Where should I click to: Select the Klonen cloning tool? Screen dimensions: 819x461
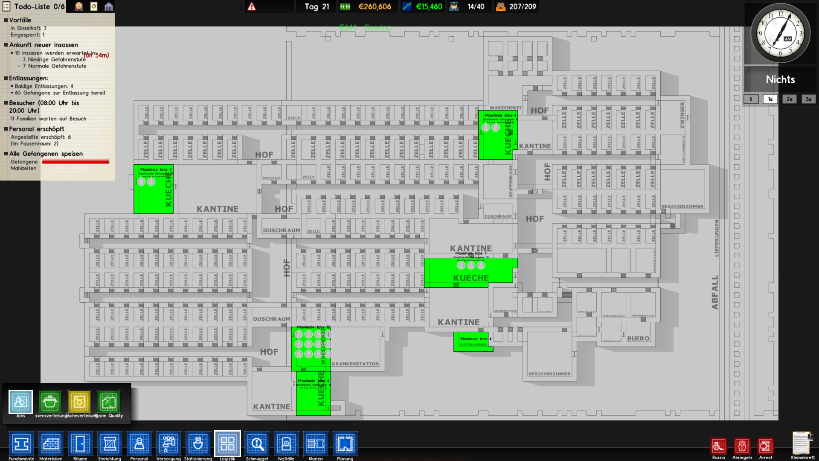point(315,444)
